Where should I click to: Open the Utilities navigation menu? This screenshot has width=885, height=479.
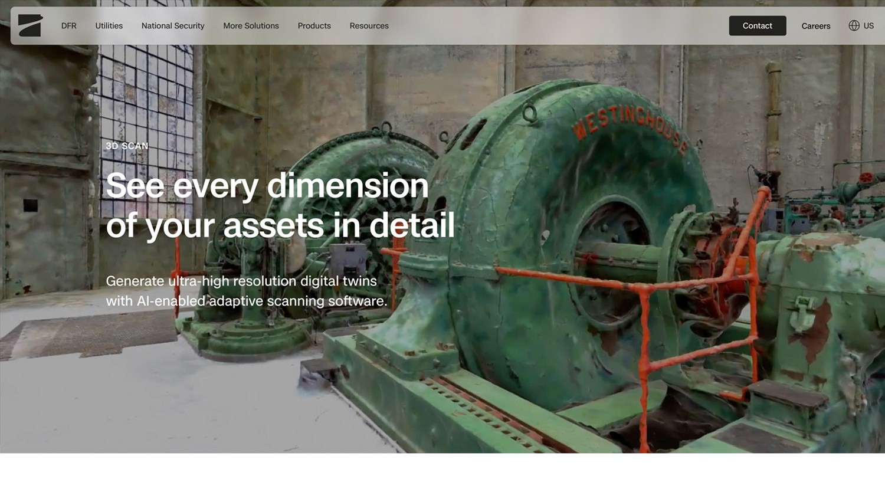(x=109, y=25)
